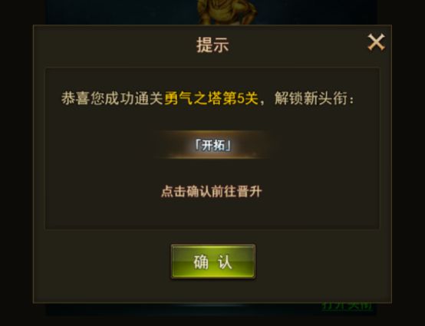Select the 「开拓」 title badge
The width and height of the screenshot is (425, 326).
[x=213, y=146]
